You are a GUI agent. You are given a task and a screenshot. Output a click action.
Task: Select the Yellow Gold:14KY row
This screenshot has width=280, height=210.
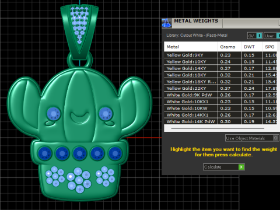(x=220, y=68)
